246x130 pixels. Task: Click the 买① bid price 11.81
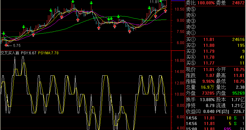[x=209, y=39]
